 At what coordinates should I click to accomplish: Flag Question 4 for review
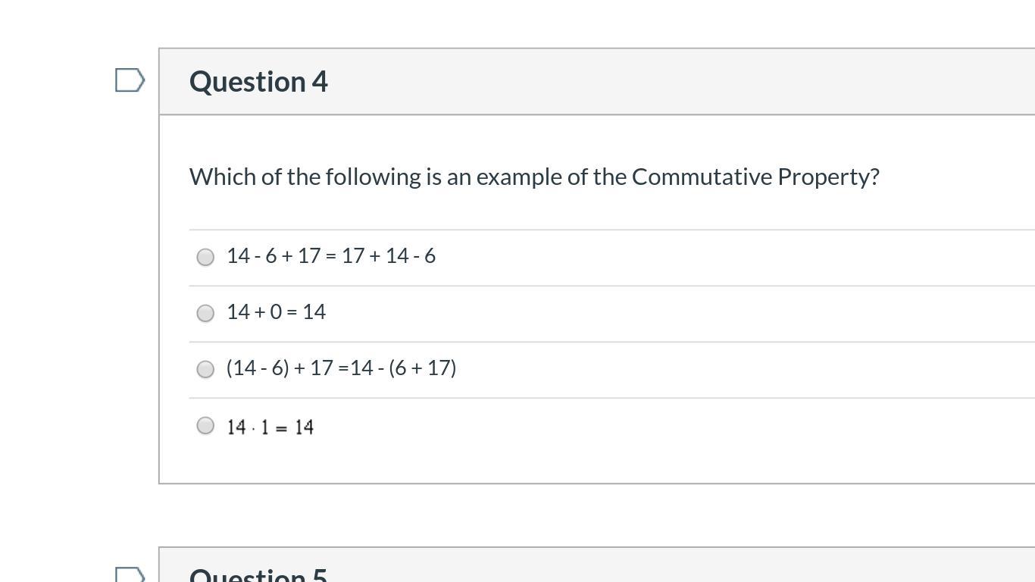[130, 80]
